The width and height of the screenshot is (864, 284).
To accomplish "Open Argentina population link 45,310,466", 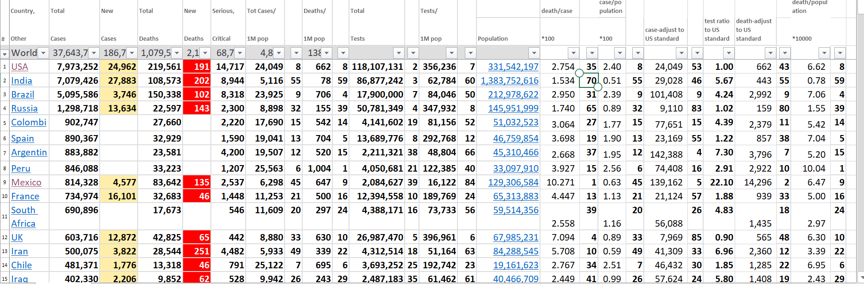I will pos(516,152).
